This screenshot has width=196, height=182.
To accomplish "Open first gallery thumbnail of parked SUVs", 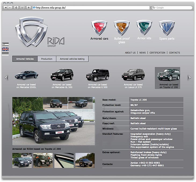I will (22, 160).
